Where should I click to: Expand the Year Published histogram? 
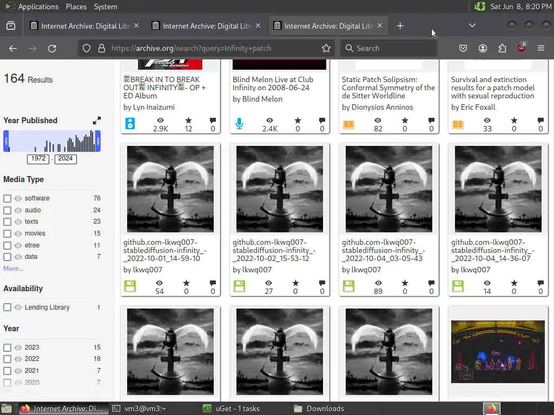[x=96, y=121]
